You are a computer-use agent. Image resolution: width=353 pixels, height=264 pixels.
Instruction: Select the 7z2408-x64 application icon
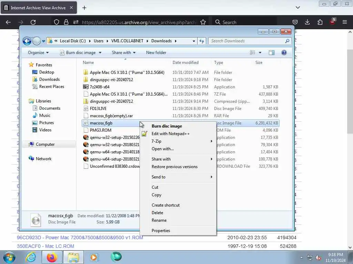(86, 87)
